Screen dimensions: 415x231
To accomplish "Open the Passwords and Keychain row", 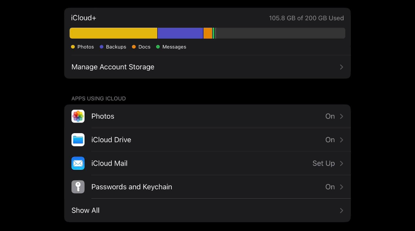I will pos(131,187).
